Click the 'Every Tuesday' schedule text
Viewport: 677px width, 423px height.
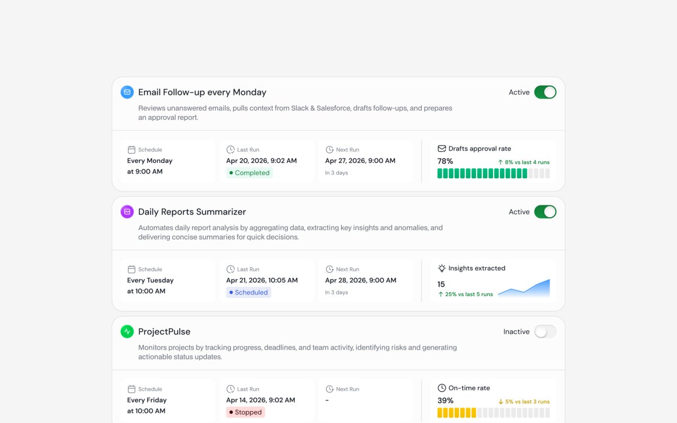tap(151, 280)
